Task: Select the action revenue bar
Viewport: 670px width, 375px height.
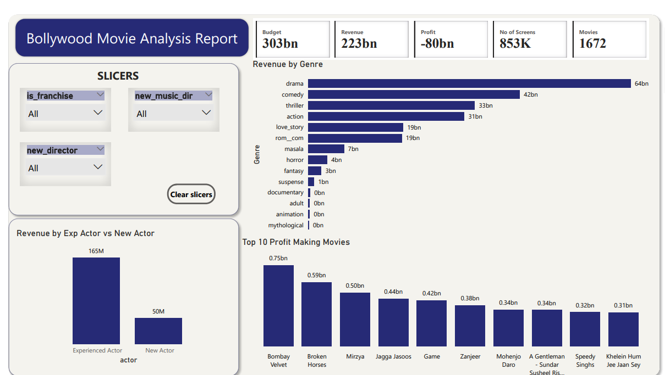Action: [386, 116]
